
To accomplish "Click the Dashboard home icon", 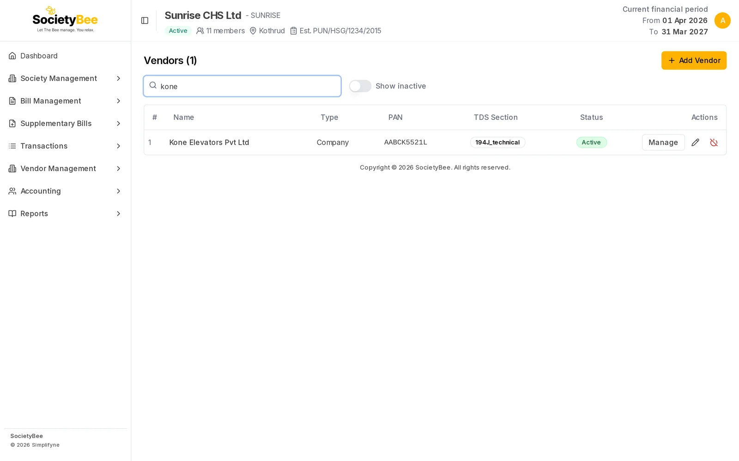I will tap(12, 56).
